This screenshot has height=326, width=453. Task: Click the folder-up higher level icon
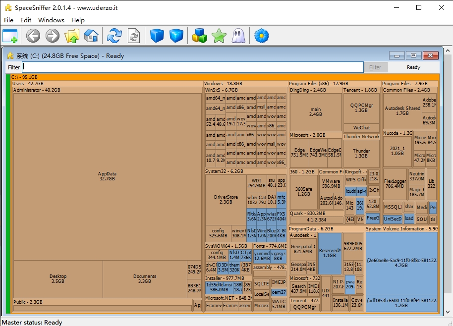(72, 36)
